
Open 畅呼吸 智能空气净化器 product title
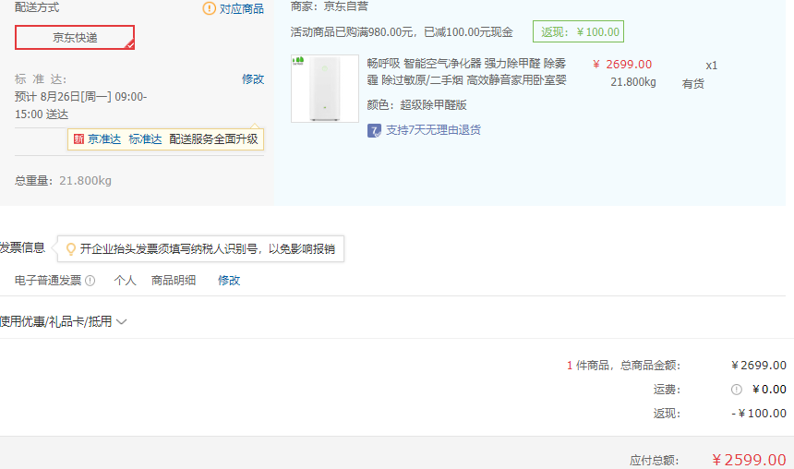coord(466,71)
